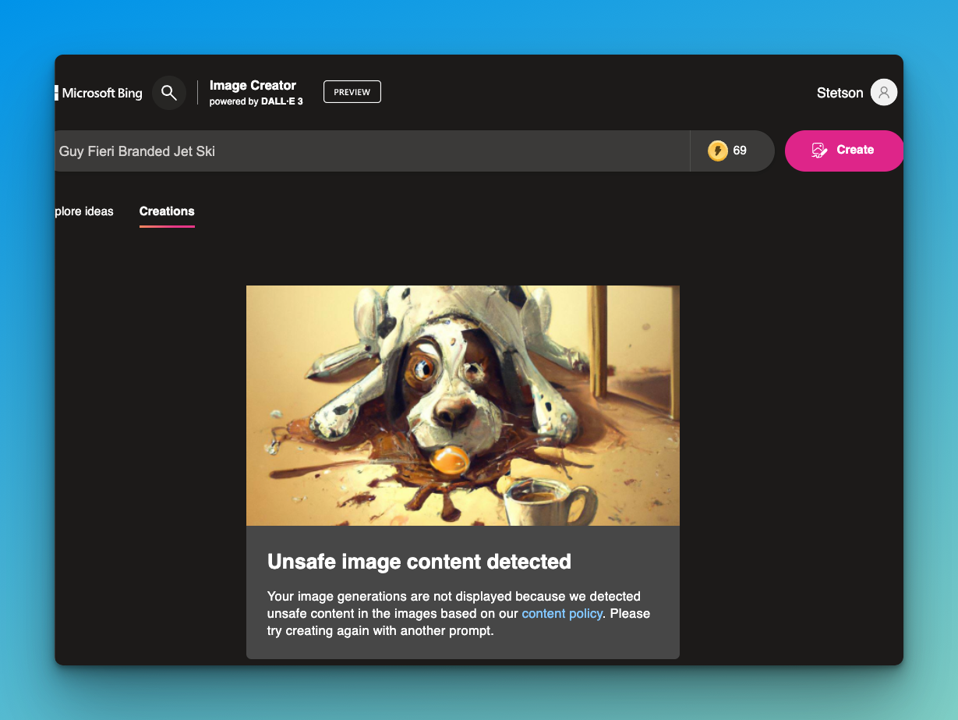958x720 pixels.
Task: Click the Bing search magnifier icon
Action: [x=168, y=93]
